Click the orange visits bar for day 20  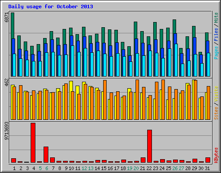[x=137, y=99]
